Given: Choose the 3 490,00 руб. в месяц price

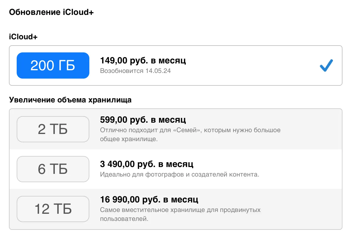Looking at the screenshot, I should point(147,164).
